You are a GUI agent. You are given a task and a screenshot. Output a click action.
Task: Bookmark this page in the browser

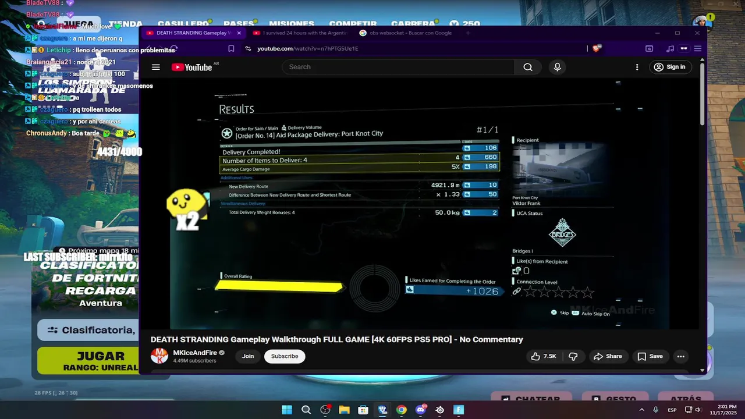pos(231,48)
